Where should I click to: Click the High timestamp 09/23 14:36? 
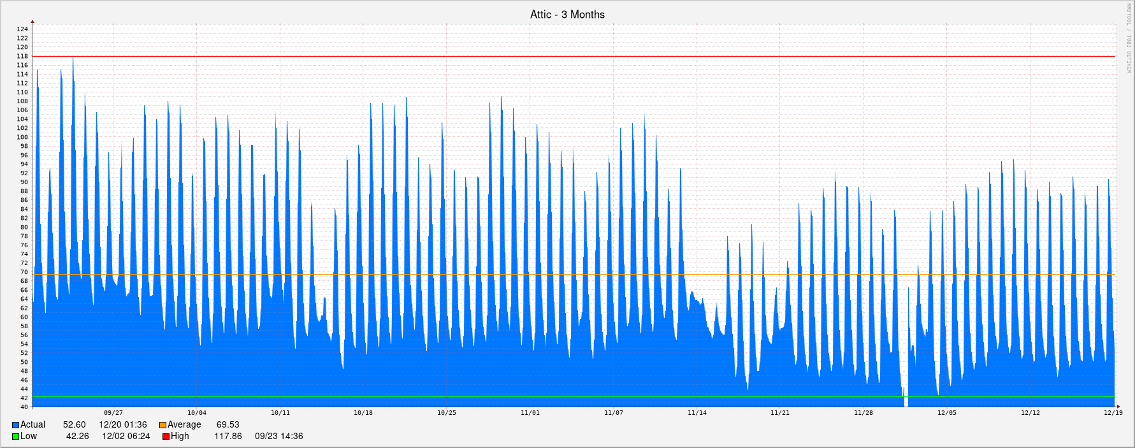click(278, 437)
